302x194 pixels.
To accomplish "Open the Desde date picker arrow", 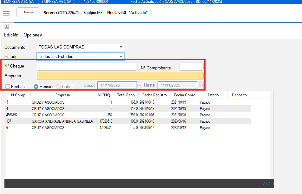I will (x=140, y=85).
